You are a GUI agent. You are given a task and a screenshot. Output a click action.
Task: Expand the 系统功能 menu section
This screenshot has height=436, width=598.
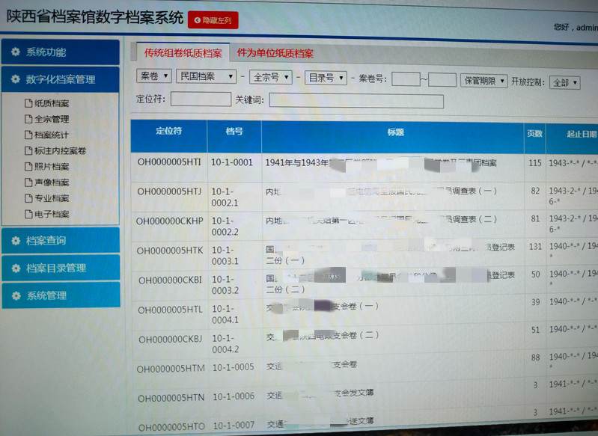pos(61,52)
